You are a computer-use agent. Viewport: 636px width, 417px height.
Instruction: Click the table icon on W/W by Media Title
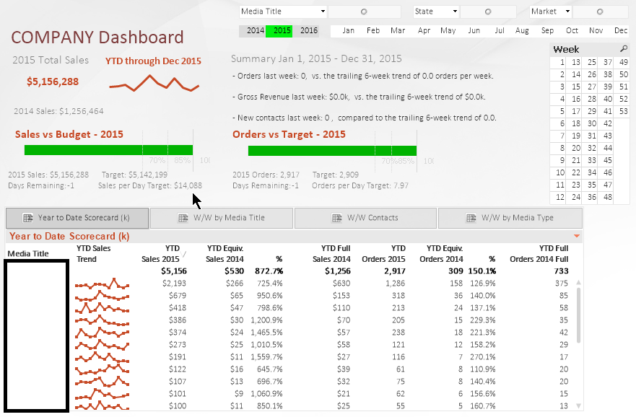[185, 218]
